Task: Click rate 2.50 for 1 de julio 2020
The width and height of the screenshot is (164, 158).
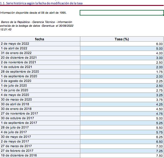Action: 159,86
